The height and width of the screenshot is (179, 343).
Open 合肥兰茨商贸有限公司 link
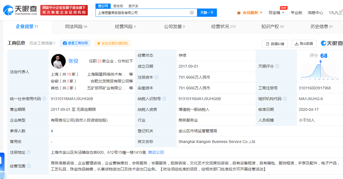pos(110,81)
